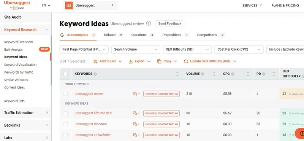Click the CPC column help icon
Viewport: 304px width, 141px height.
point(233,74)
